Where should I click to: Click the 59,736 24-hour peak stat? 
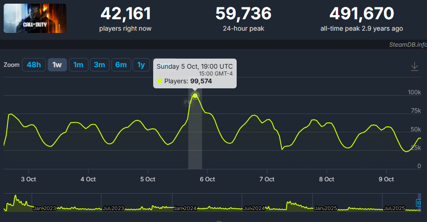(243, 14)
